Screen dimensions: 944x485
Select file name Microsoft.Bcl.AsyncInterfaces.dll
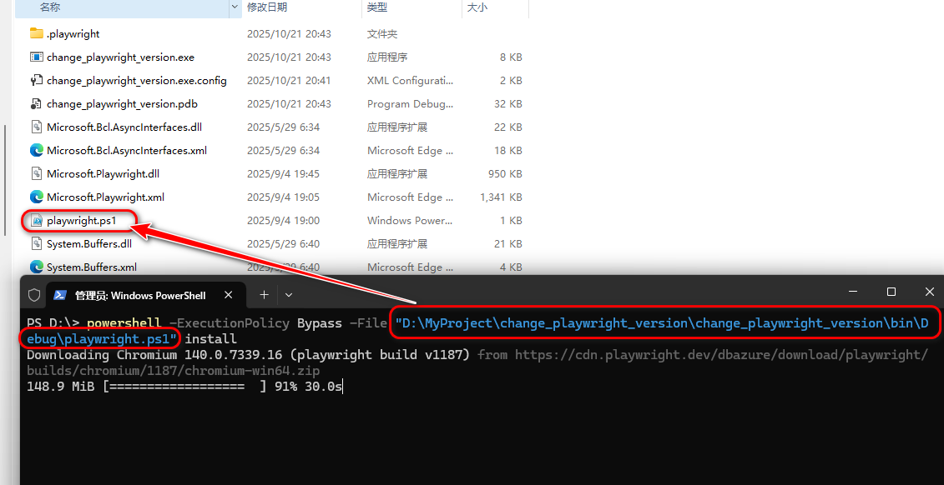124,127
